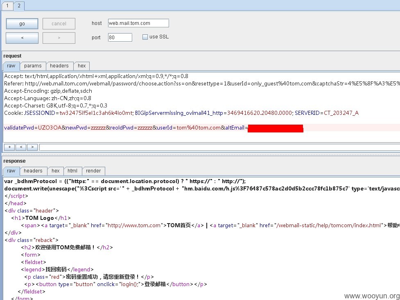Click the Accept-Encoding: gzip,deflate,sdch line
The width and height of the screenshot is (400, 300).
tap(48, 91)
